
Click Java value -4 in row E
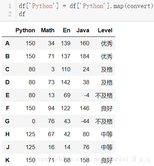coord(87,95)
